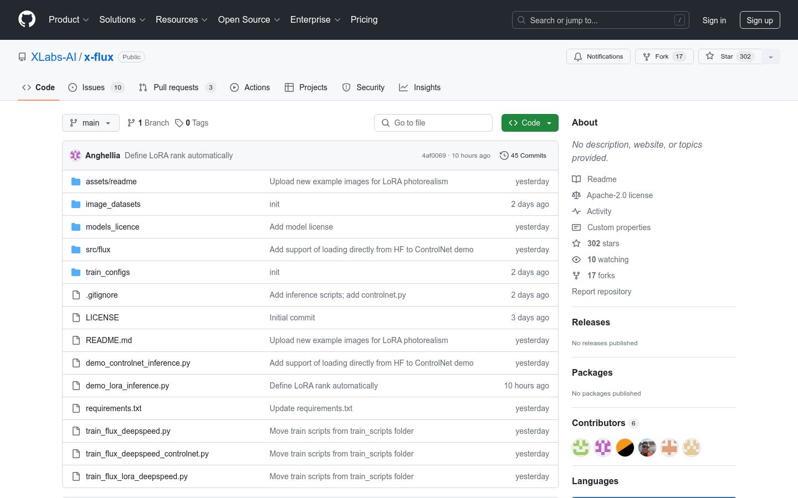Open the Releases heading link
The image size is (798, 498).
(591, 322)
